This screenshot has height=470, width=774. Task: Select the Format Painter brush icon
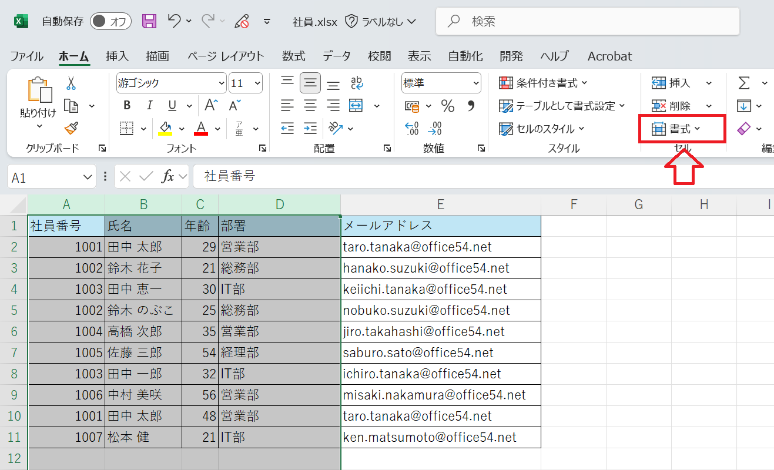click(x=71, y=128)
